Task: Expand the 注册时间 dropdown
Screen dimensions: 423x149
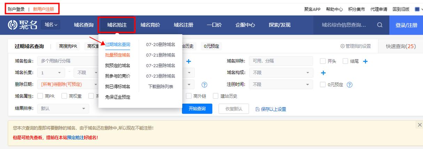Action: click(x=281, y=84)
